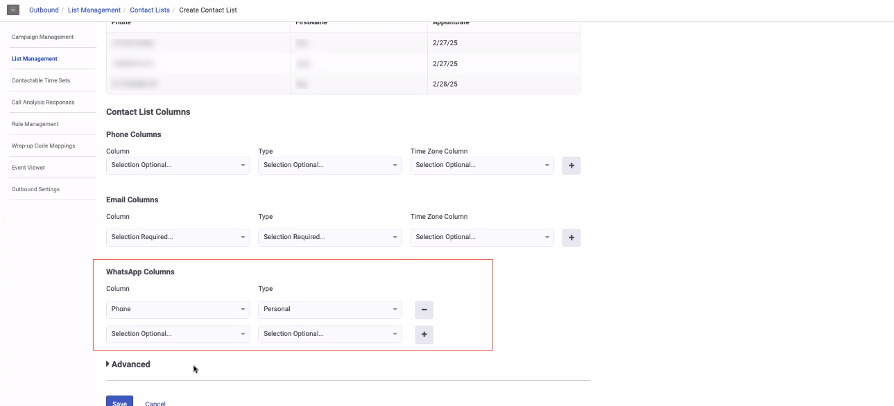The image size is (894, 406).
Task: Open Phone Columns Column dropdown
Action: [x=178, y=166]
